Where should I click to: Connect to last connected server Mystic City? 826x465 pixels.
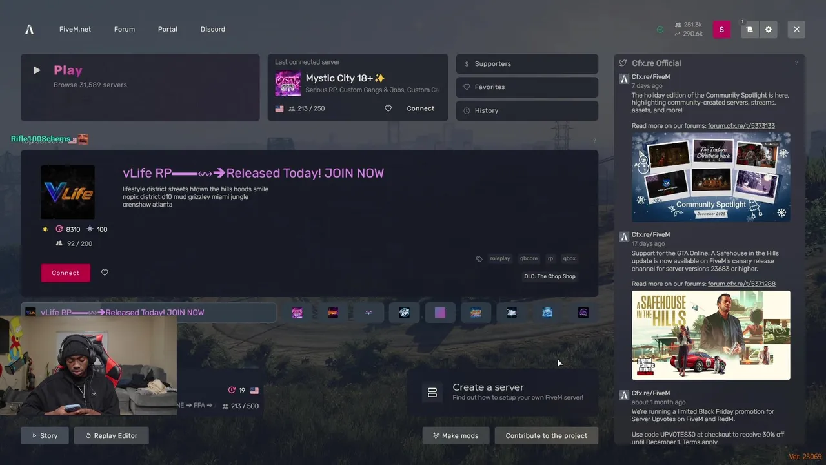pyautogui.click(x=421, y=108)
